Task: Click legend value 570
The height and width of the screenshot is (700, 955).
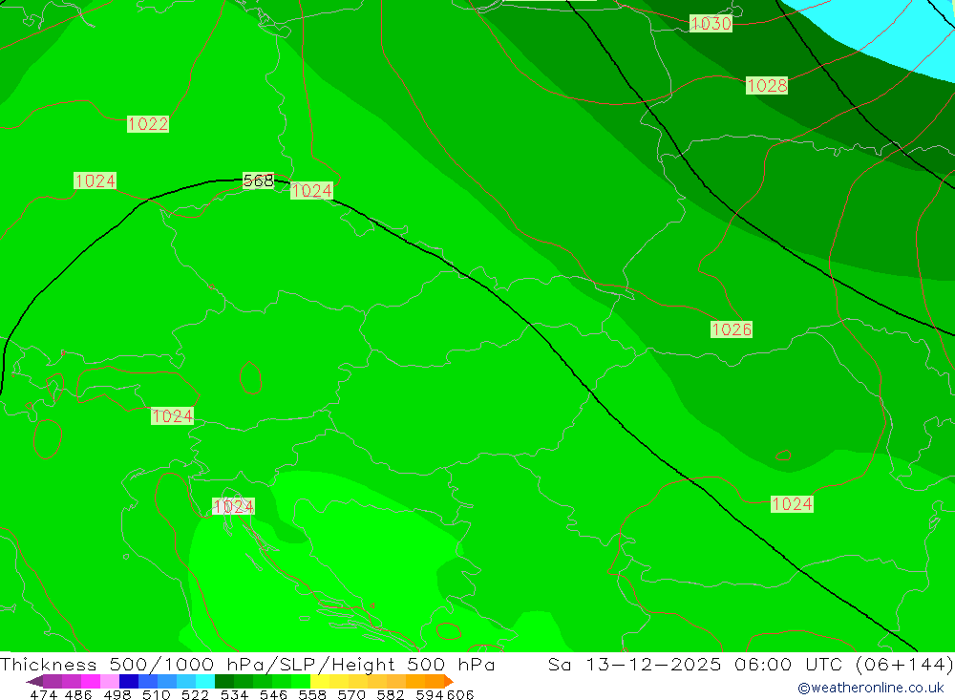Action: (x=351, y=695)
